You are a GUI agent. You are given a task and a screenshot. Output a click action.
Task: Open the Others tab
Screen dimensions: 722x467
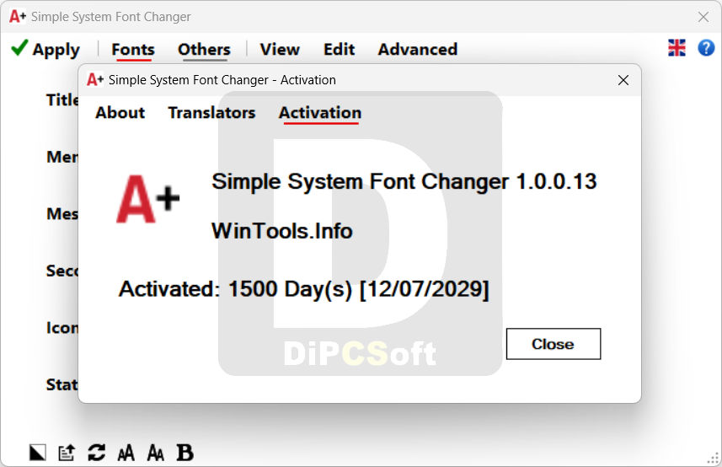pyautogui.click(x=204, y=49)
